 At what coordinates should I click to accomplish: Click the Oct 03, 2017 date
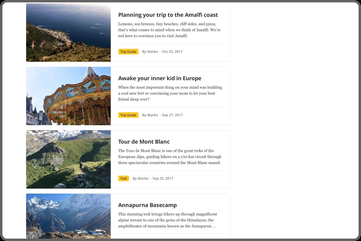point(172,52)
